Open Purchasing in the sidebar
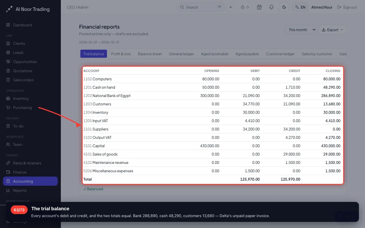The height and width of the screenshot is (228, 365). [30, 108]
